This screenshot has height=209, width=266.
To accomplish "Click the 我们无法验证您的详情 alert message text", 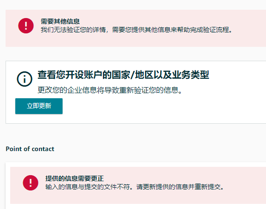I will click(x=136, y=30).
